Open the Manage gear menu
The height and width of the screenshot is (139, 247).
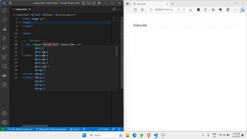pos(5,122)
